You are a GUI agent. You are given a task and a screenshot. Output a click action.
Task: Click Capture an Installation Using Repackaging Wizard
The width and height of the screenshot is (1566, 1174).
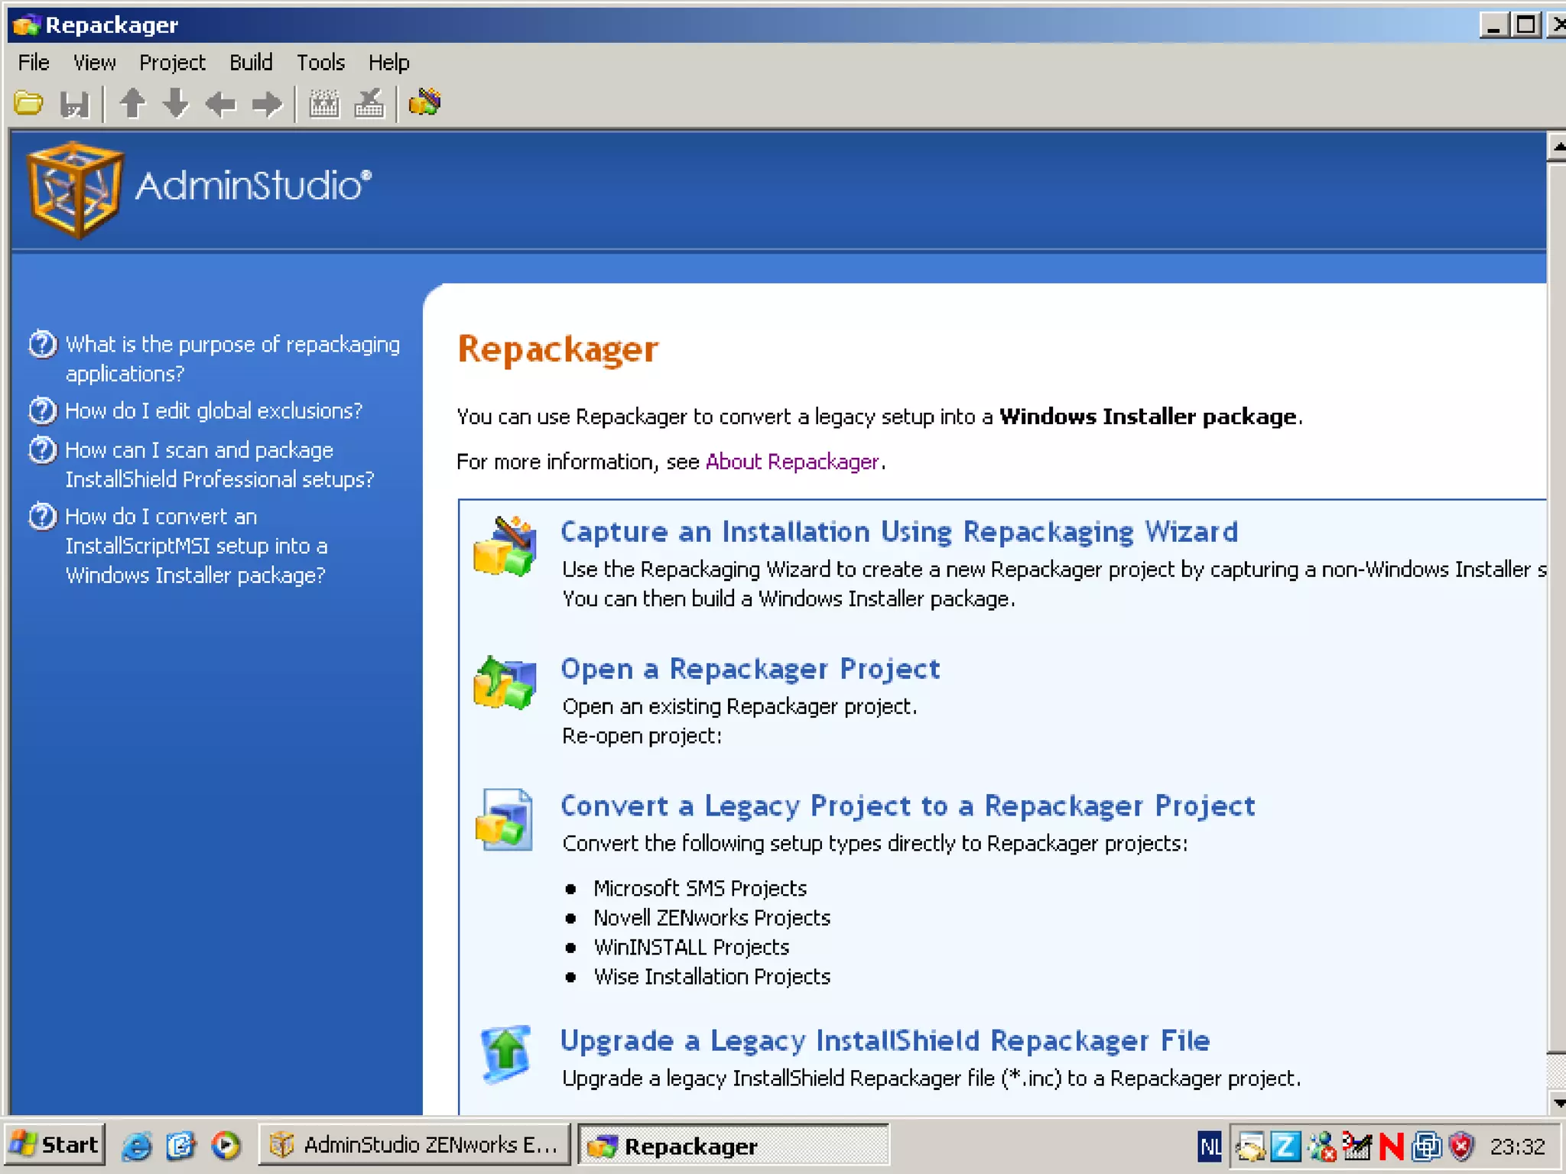899,532
